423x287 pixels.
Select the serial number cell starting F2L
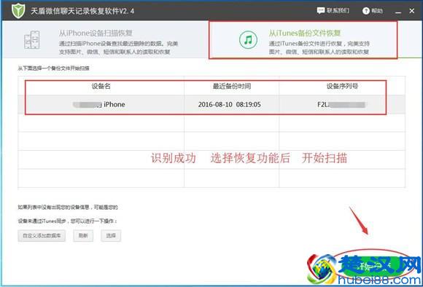(341, 105)
